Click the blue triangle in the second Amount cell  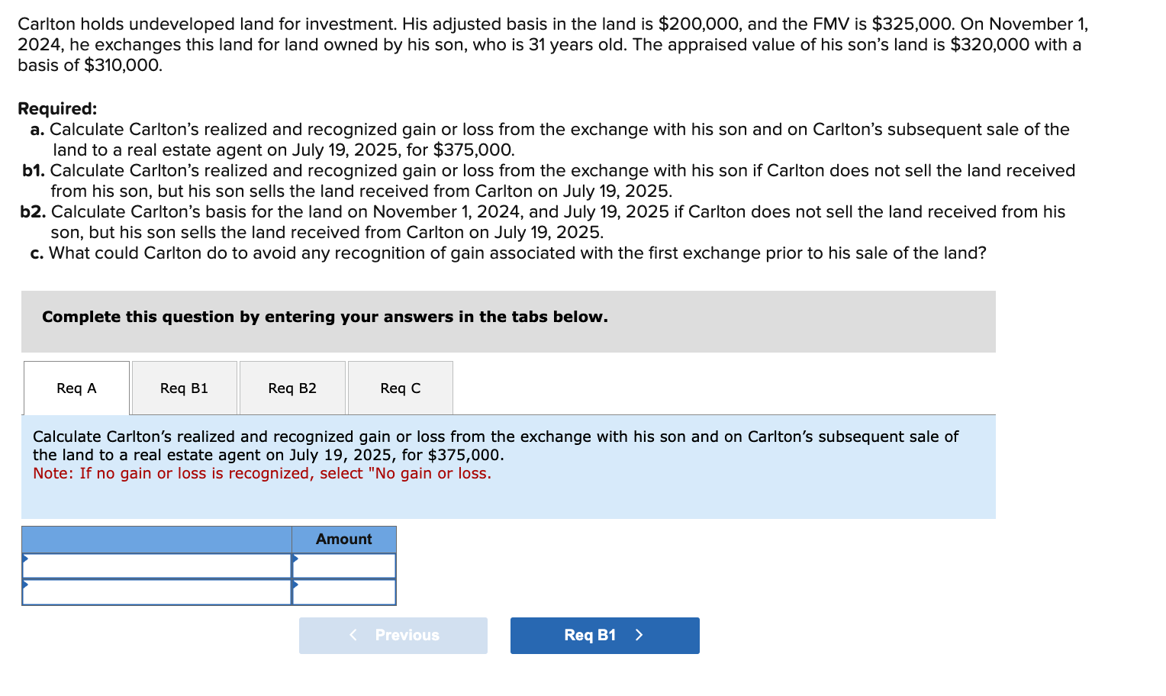coord(295,585)
